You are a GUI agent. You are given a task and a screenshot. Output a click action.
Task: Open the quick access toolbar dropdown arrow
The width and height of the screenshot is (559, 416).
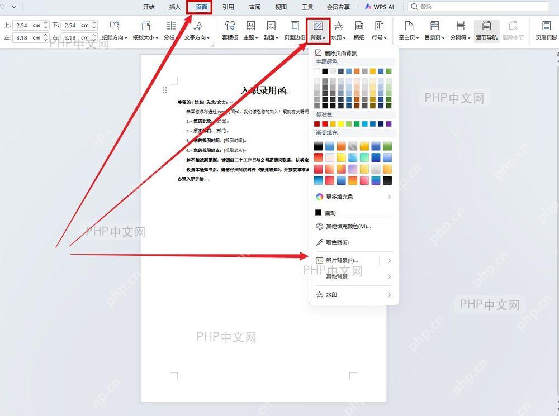pyautogui.click(x=14, y=6)
